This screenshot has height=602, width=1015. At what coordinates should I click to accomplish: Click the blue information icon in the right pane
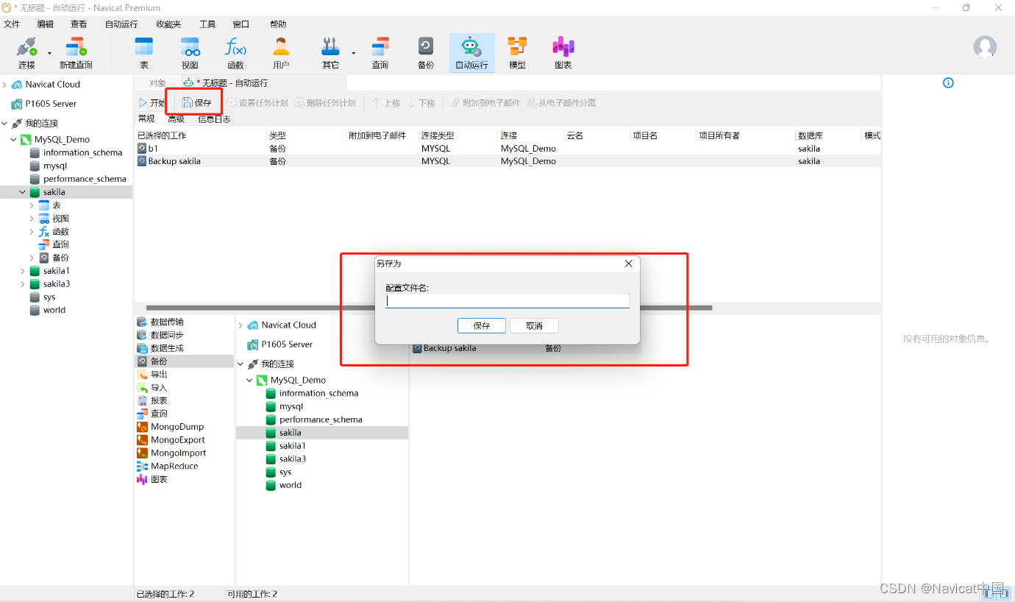[x=948, y=82]
